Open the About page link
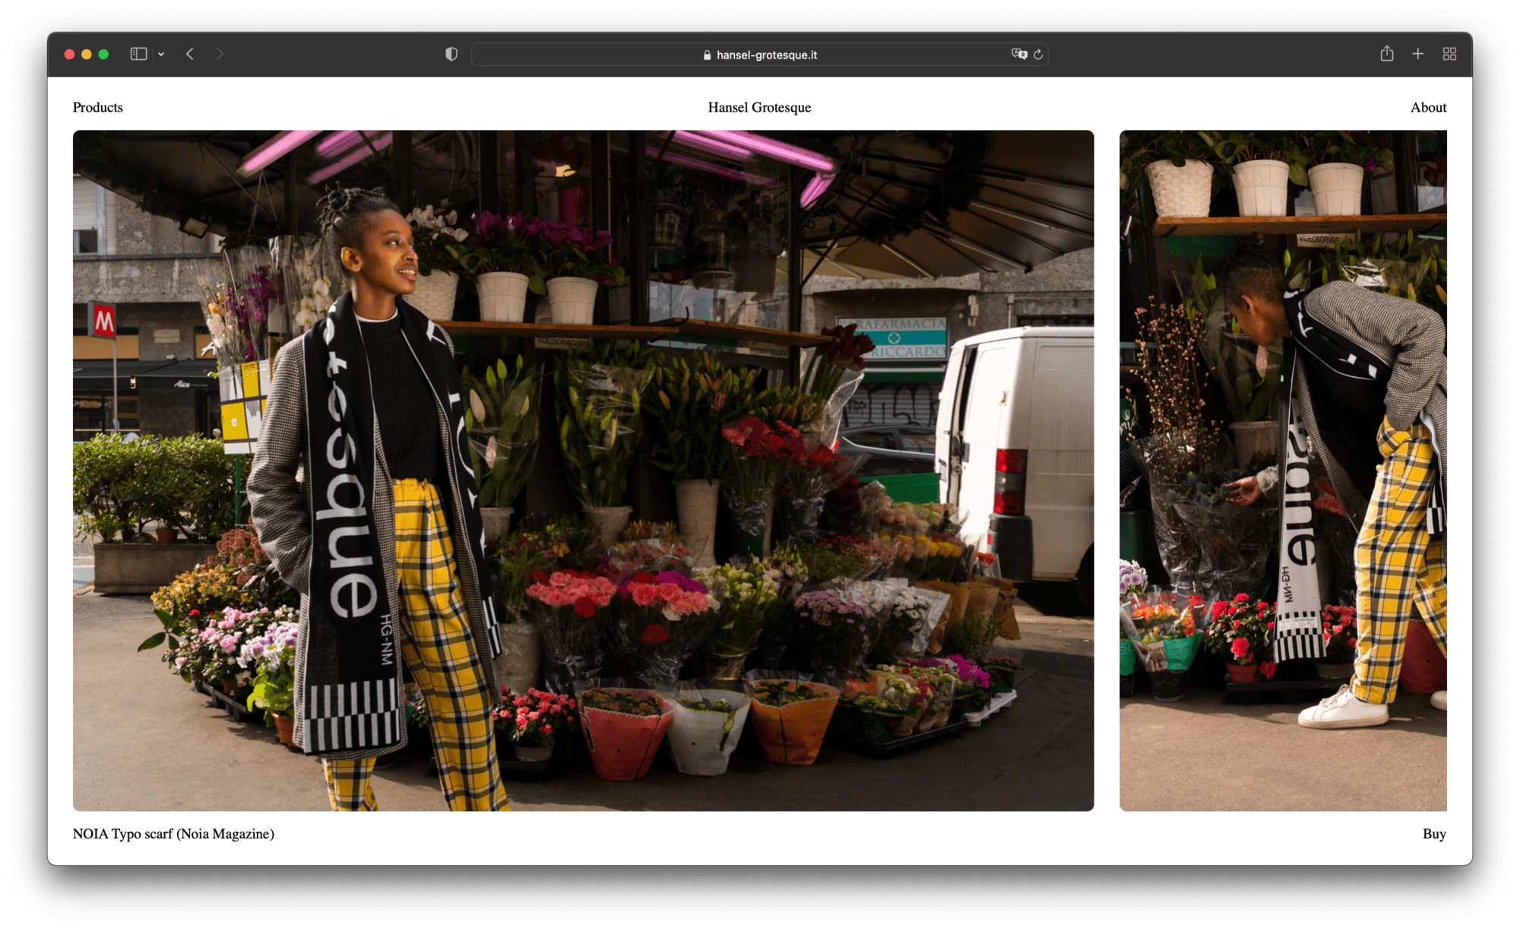This screenshot has height=928, width=1520. pos(1428,107)
